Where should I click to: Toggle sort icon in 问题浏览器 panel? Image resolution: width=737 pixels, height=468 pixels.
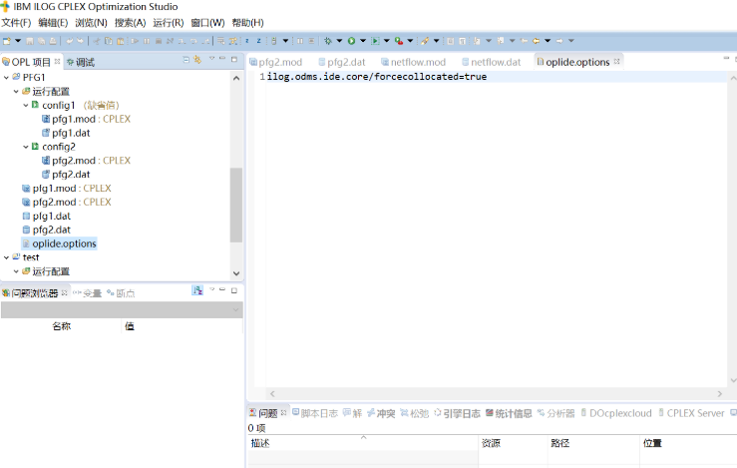point(197,290)
